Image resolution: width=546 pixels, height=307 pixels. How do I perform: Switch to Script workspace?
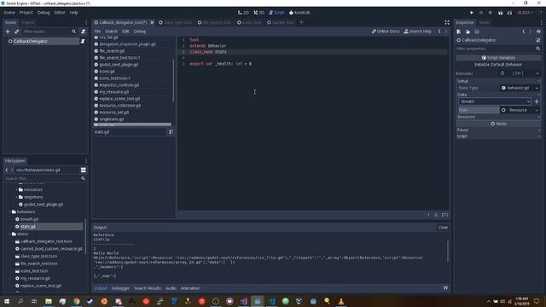[276, 13]
